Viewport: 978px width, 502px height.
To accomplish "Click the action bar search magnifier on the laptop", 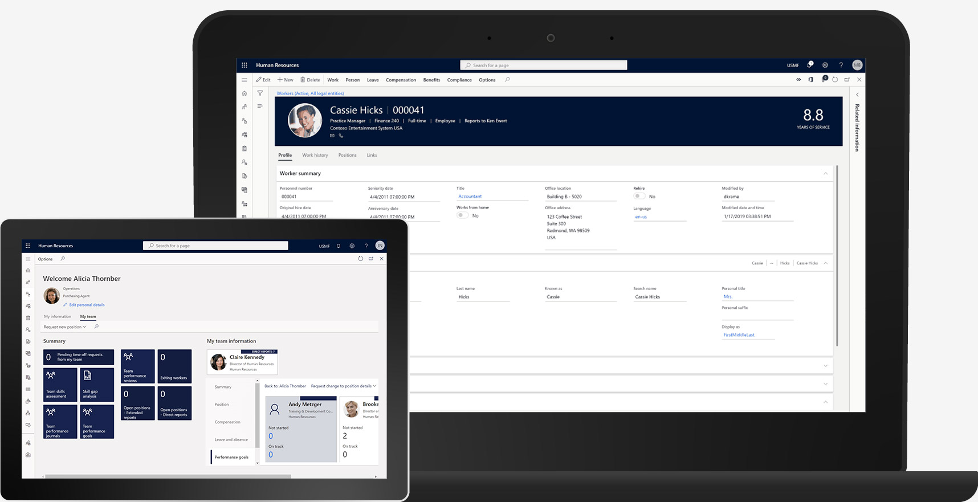I will [507, 80].
